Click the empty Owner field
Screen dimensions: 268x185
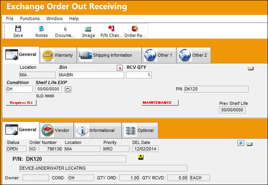[x=36, y=178]
